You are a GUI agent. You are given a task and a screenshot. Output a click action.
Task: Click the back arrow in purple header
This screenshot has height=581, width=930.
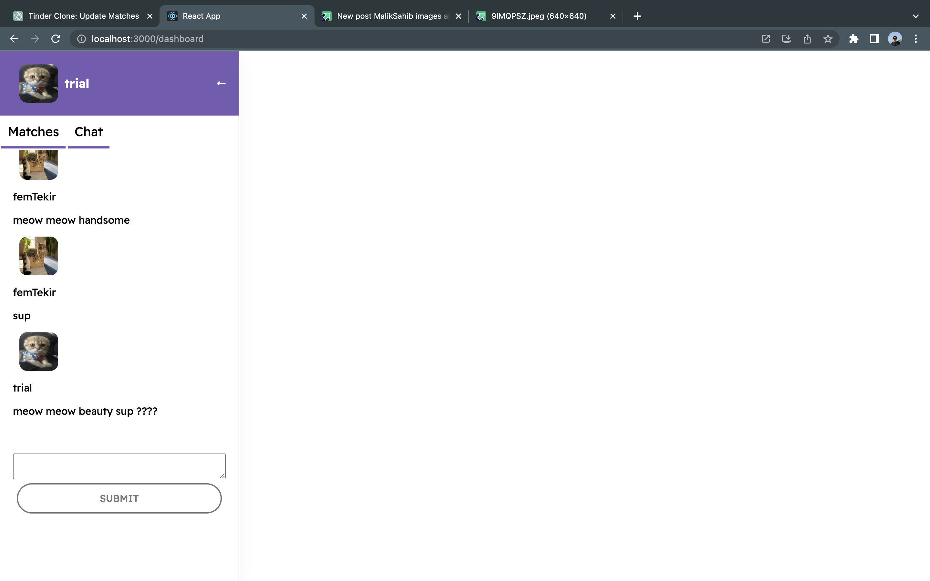pos(221,83)
